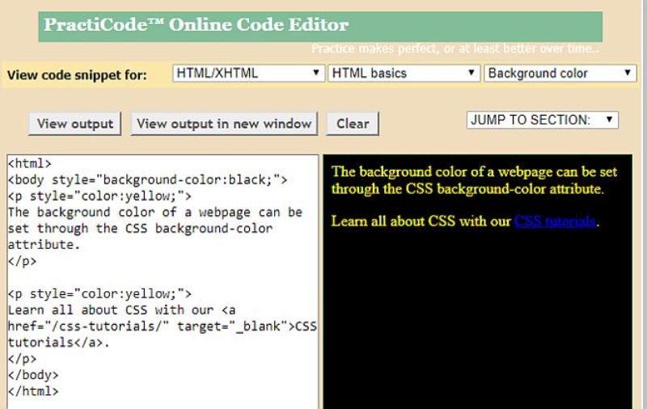Click "Learn all about CSS" text in output pane

pyautogui.click(x=421, y=221)
